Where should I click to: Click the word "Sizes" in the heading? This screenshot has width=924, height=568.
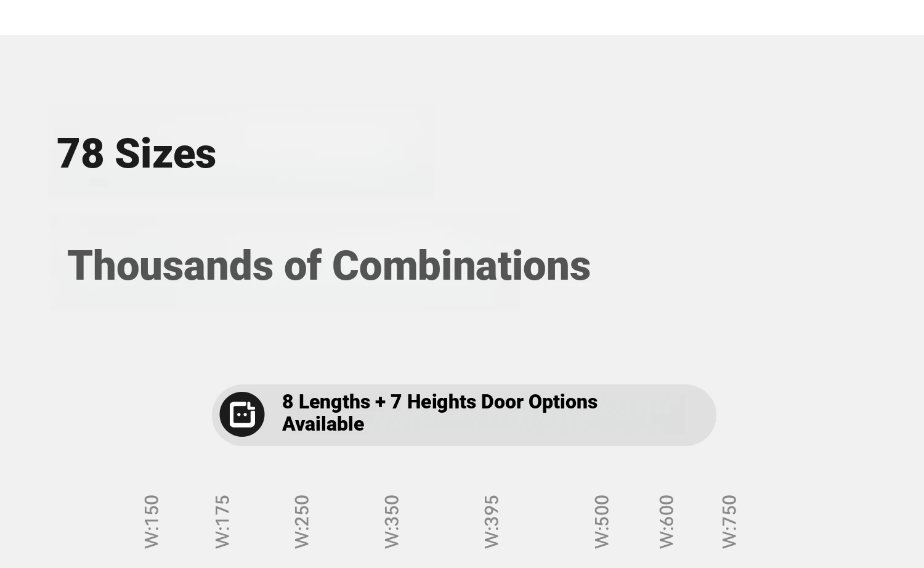click(165, 153)
